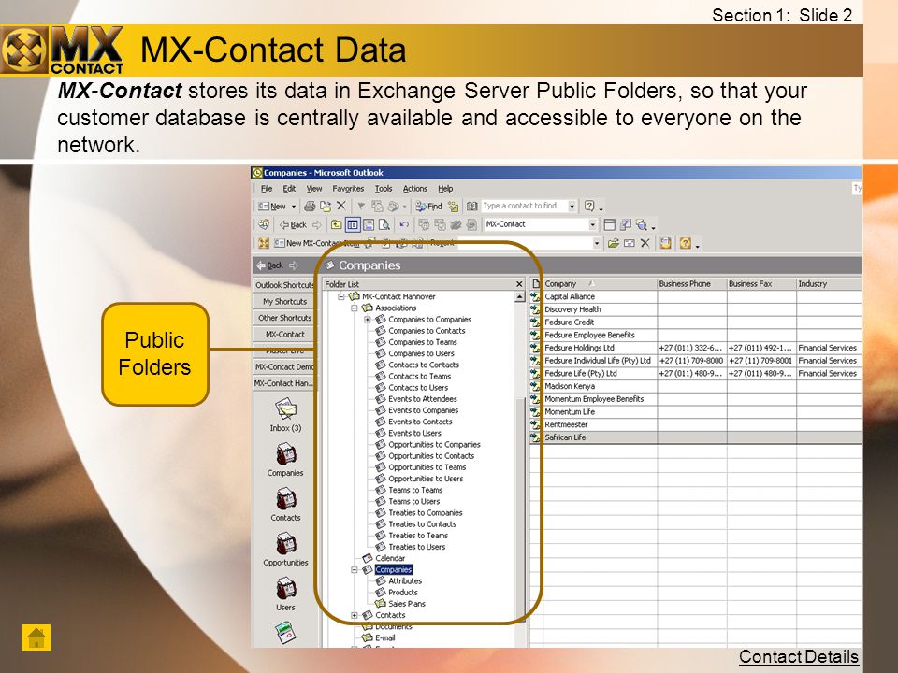Sort by the Industry column header
Screen dimensions: 898x673
pyautogui.click(x=829, y=284)
